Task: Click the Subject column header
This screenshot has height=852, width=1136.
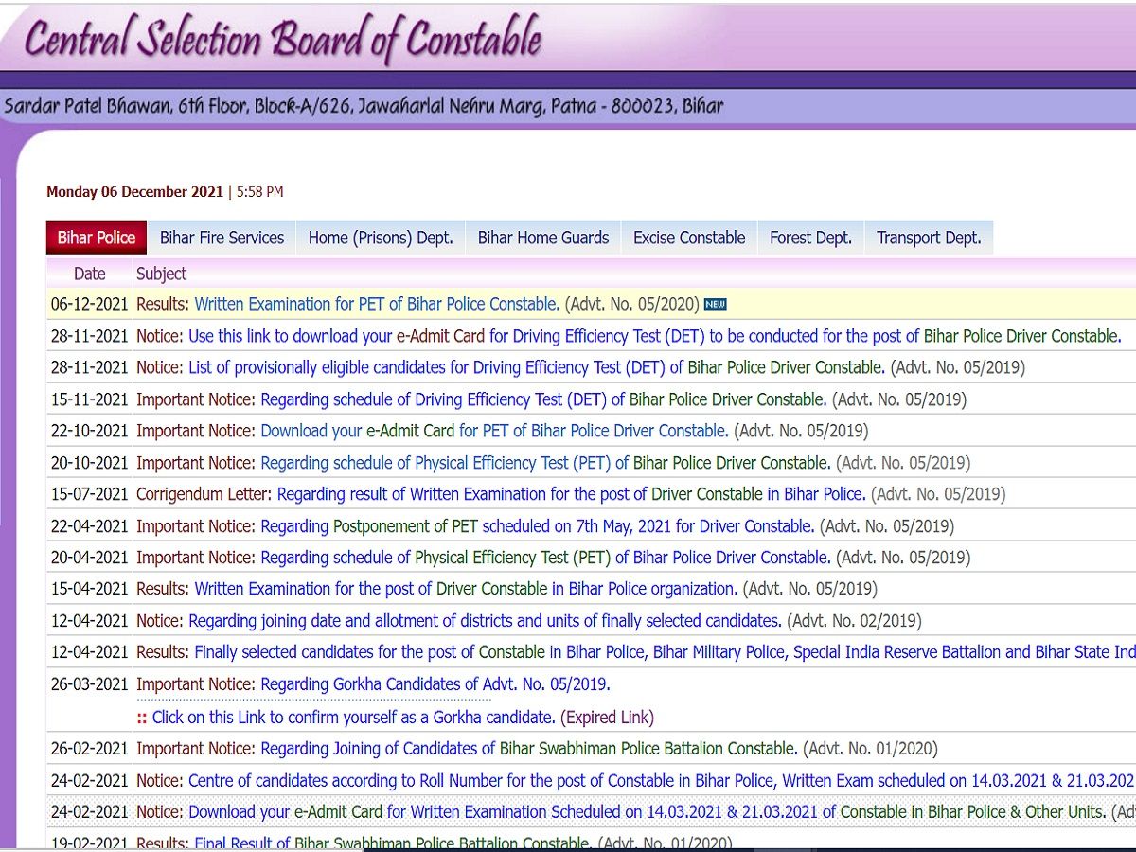Action: click(x=162, y=274)
